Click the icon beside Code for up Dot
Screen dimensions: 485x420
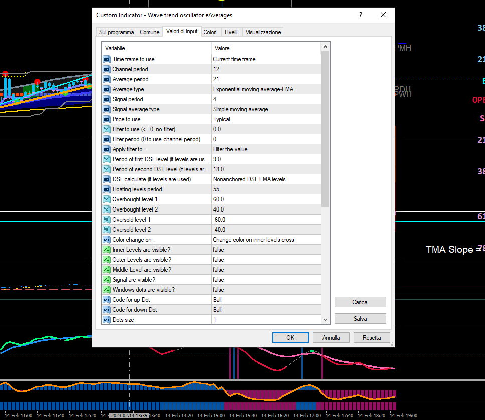click(106, 300)
